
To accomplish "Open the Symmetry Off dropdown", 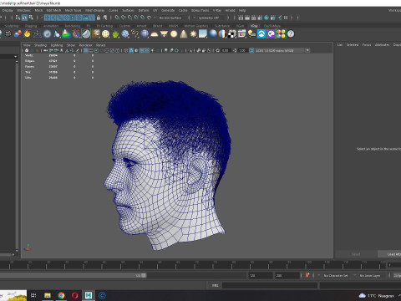I will 211,18.
